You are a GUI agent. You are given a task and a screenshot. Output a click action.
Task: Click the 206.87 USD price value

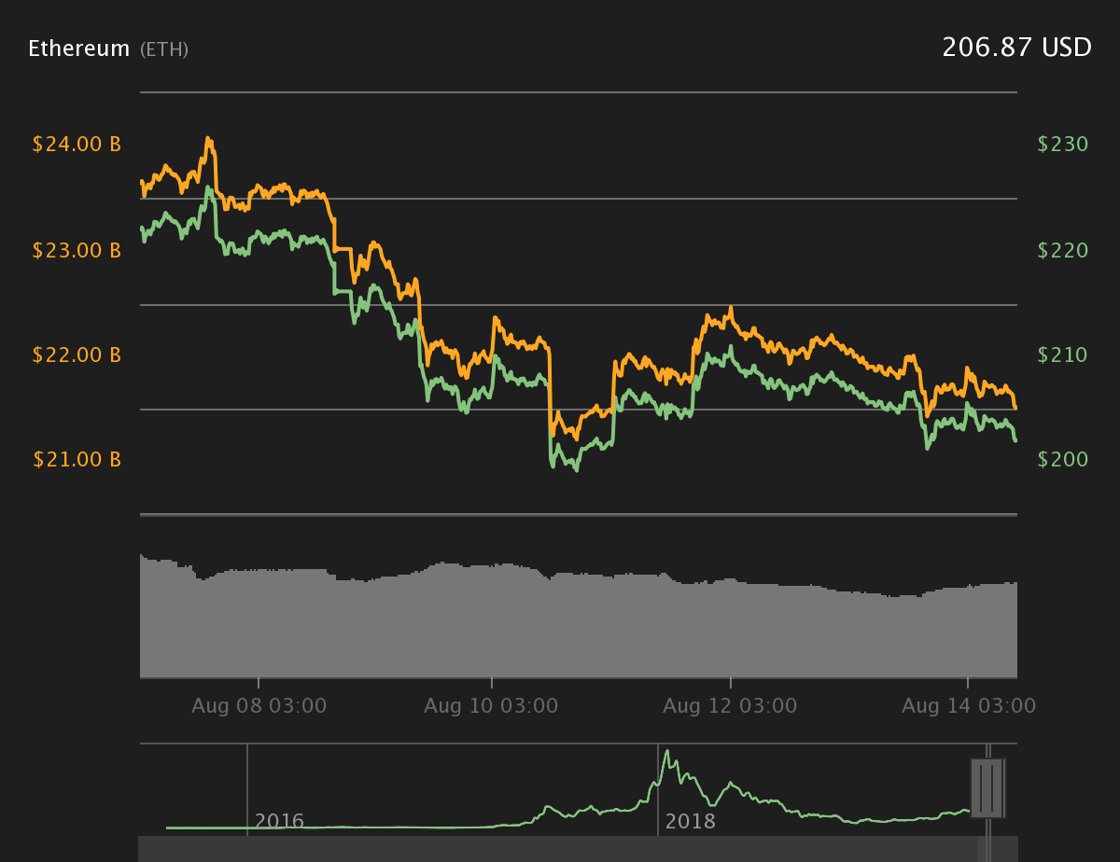click(1016, 48)
